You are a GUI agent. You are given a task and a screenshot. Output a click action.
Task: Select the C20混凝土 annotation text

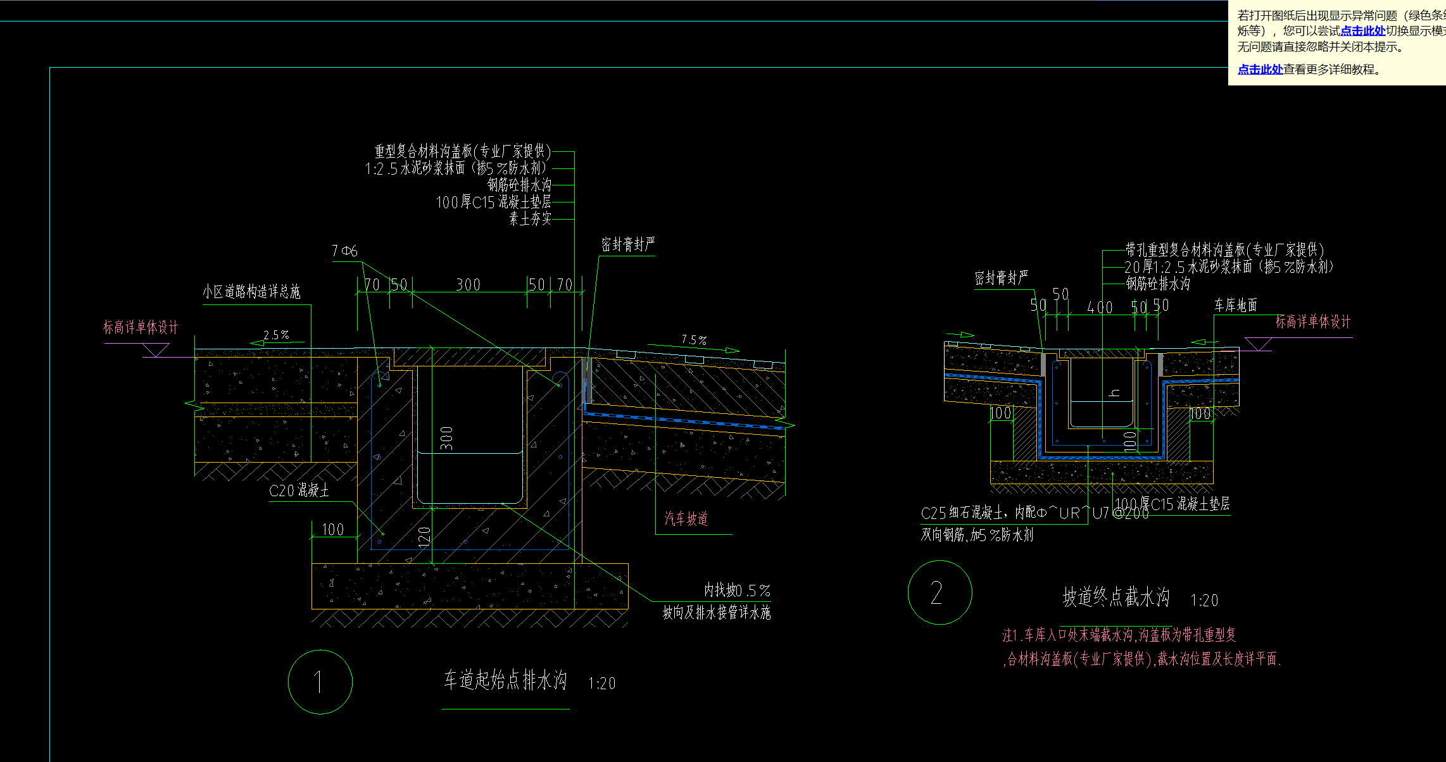point(299,490)
